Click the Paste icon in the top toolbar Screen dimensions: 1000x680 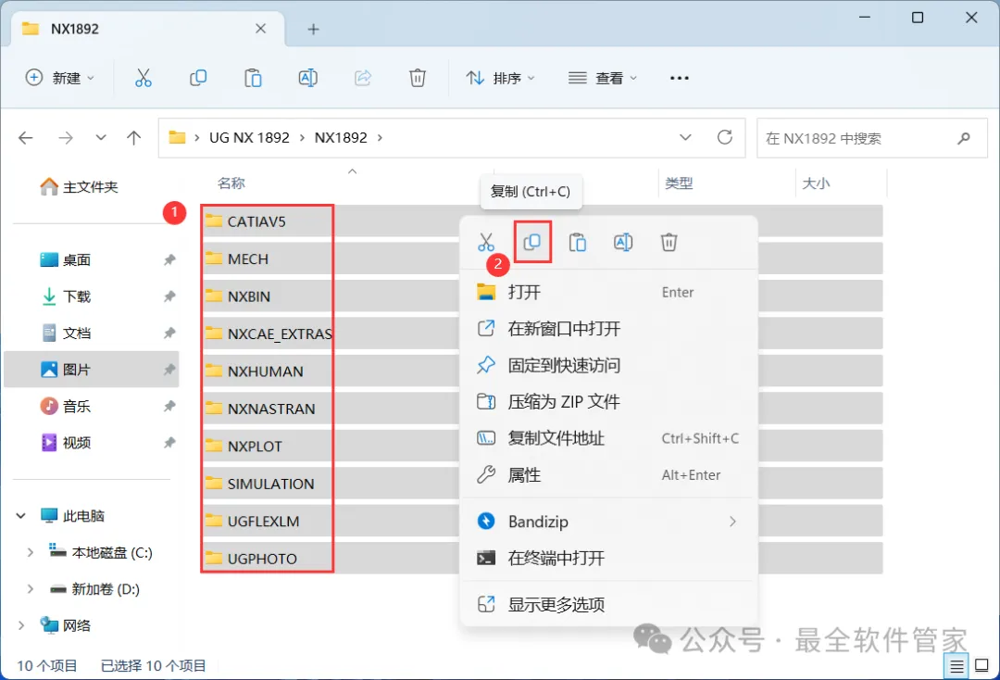point(253,78)
